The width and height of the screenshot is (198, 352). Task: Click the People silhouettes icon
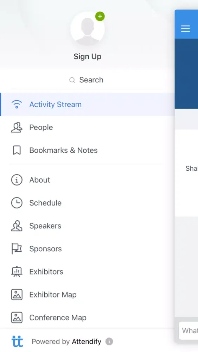coord(17,127)
